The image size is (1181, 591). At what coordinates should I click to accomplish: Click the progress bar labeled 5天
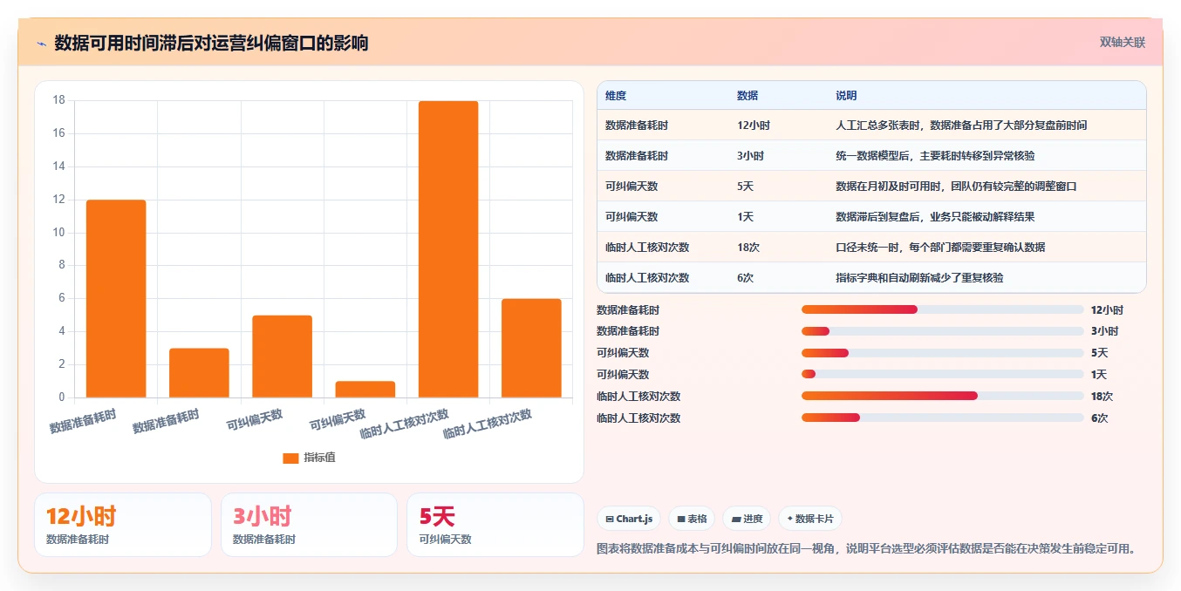point(942,353)
